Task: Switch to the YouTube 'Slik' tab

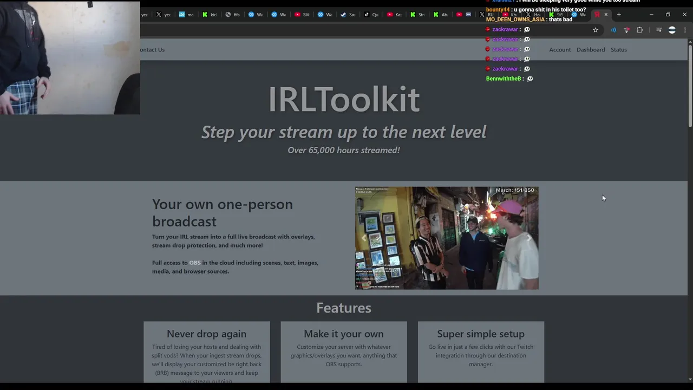Action: 302,15
